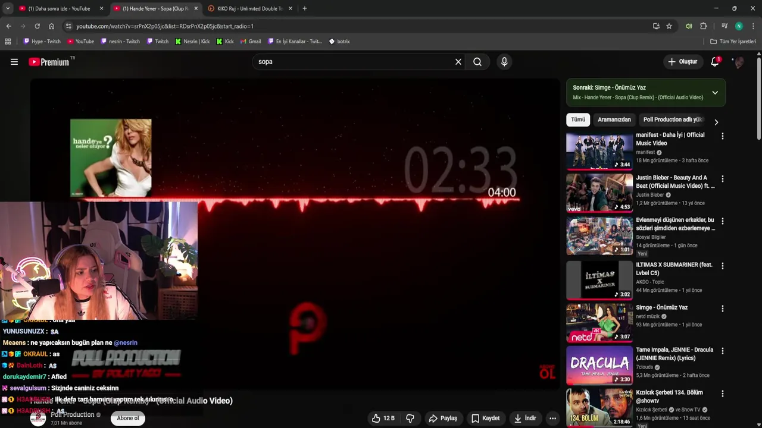
Task: Collapse the Sonraki mix playlist panel
Action: point(715,92)
